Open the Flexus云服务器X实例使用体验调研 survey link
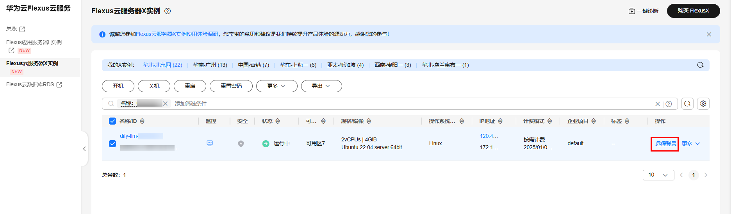 coord(177,34)
